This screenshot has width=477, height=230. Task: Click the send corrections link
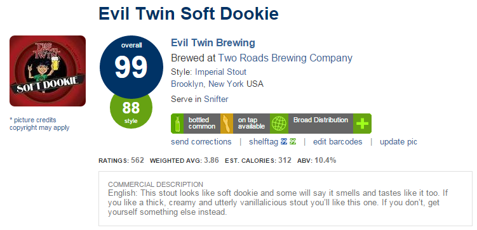201,142
